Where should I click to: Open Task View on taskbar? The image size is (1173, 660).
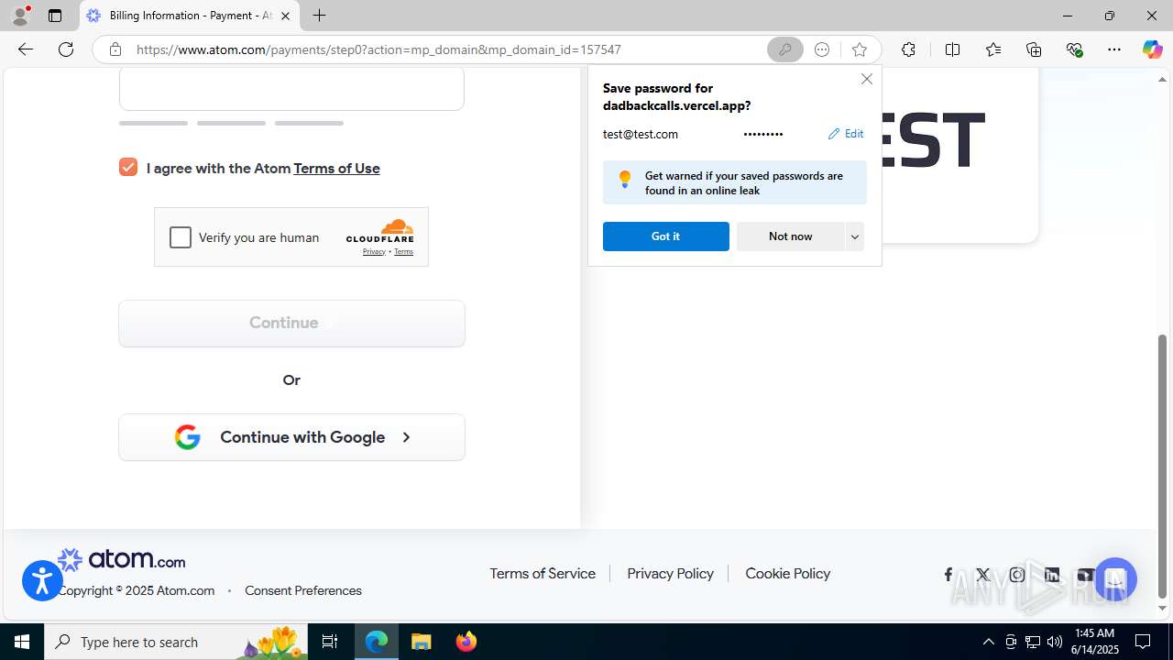pos(330,642)
